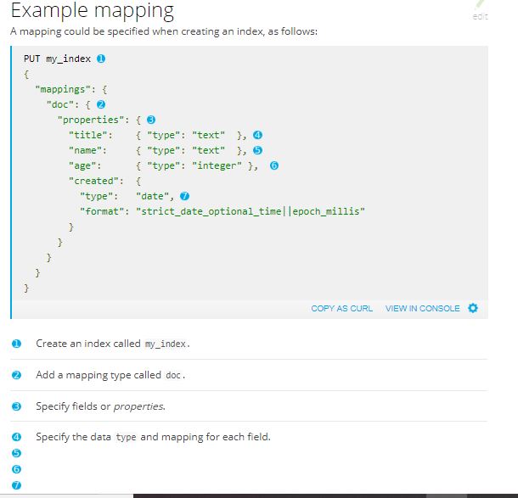The image size is (518, 498).
Task: Click callout 3 beside 'Specify fields or properties'
Action: (x=16, y=406)
